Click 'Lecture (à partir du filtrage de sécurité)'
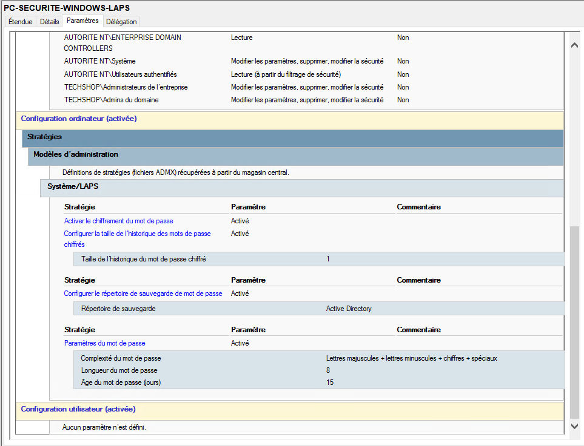The image size is (584, 446). (286, 74)
